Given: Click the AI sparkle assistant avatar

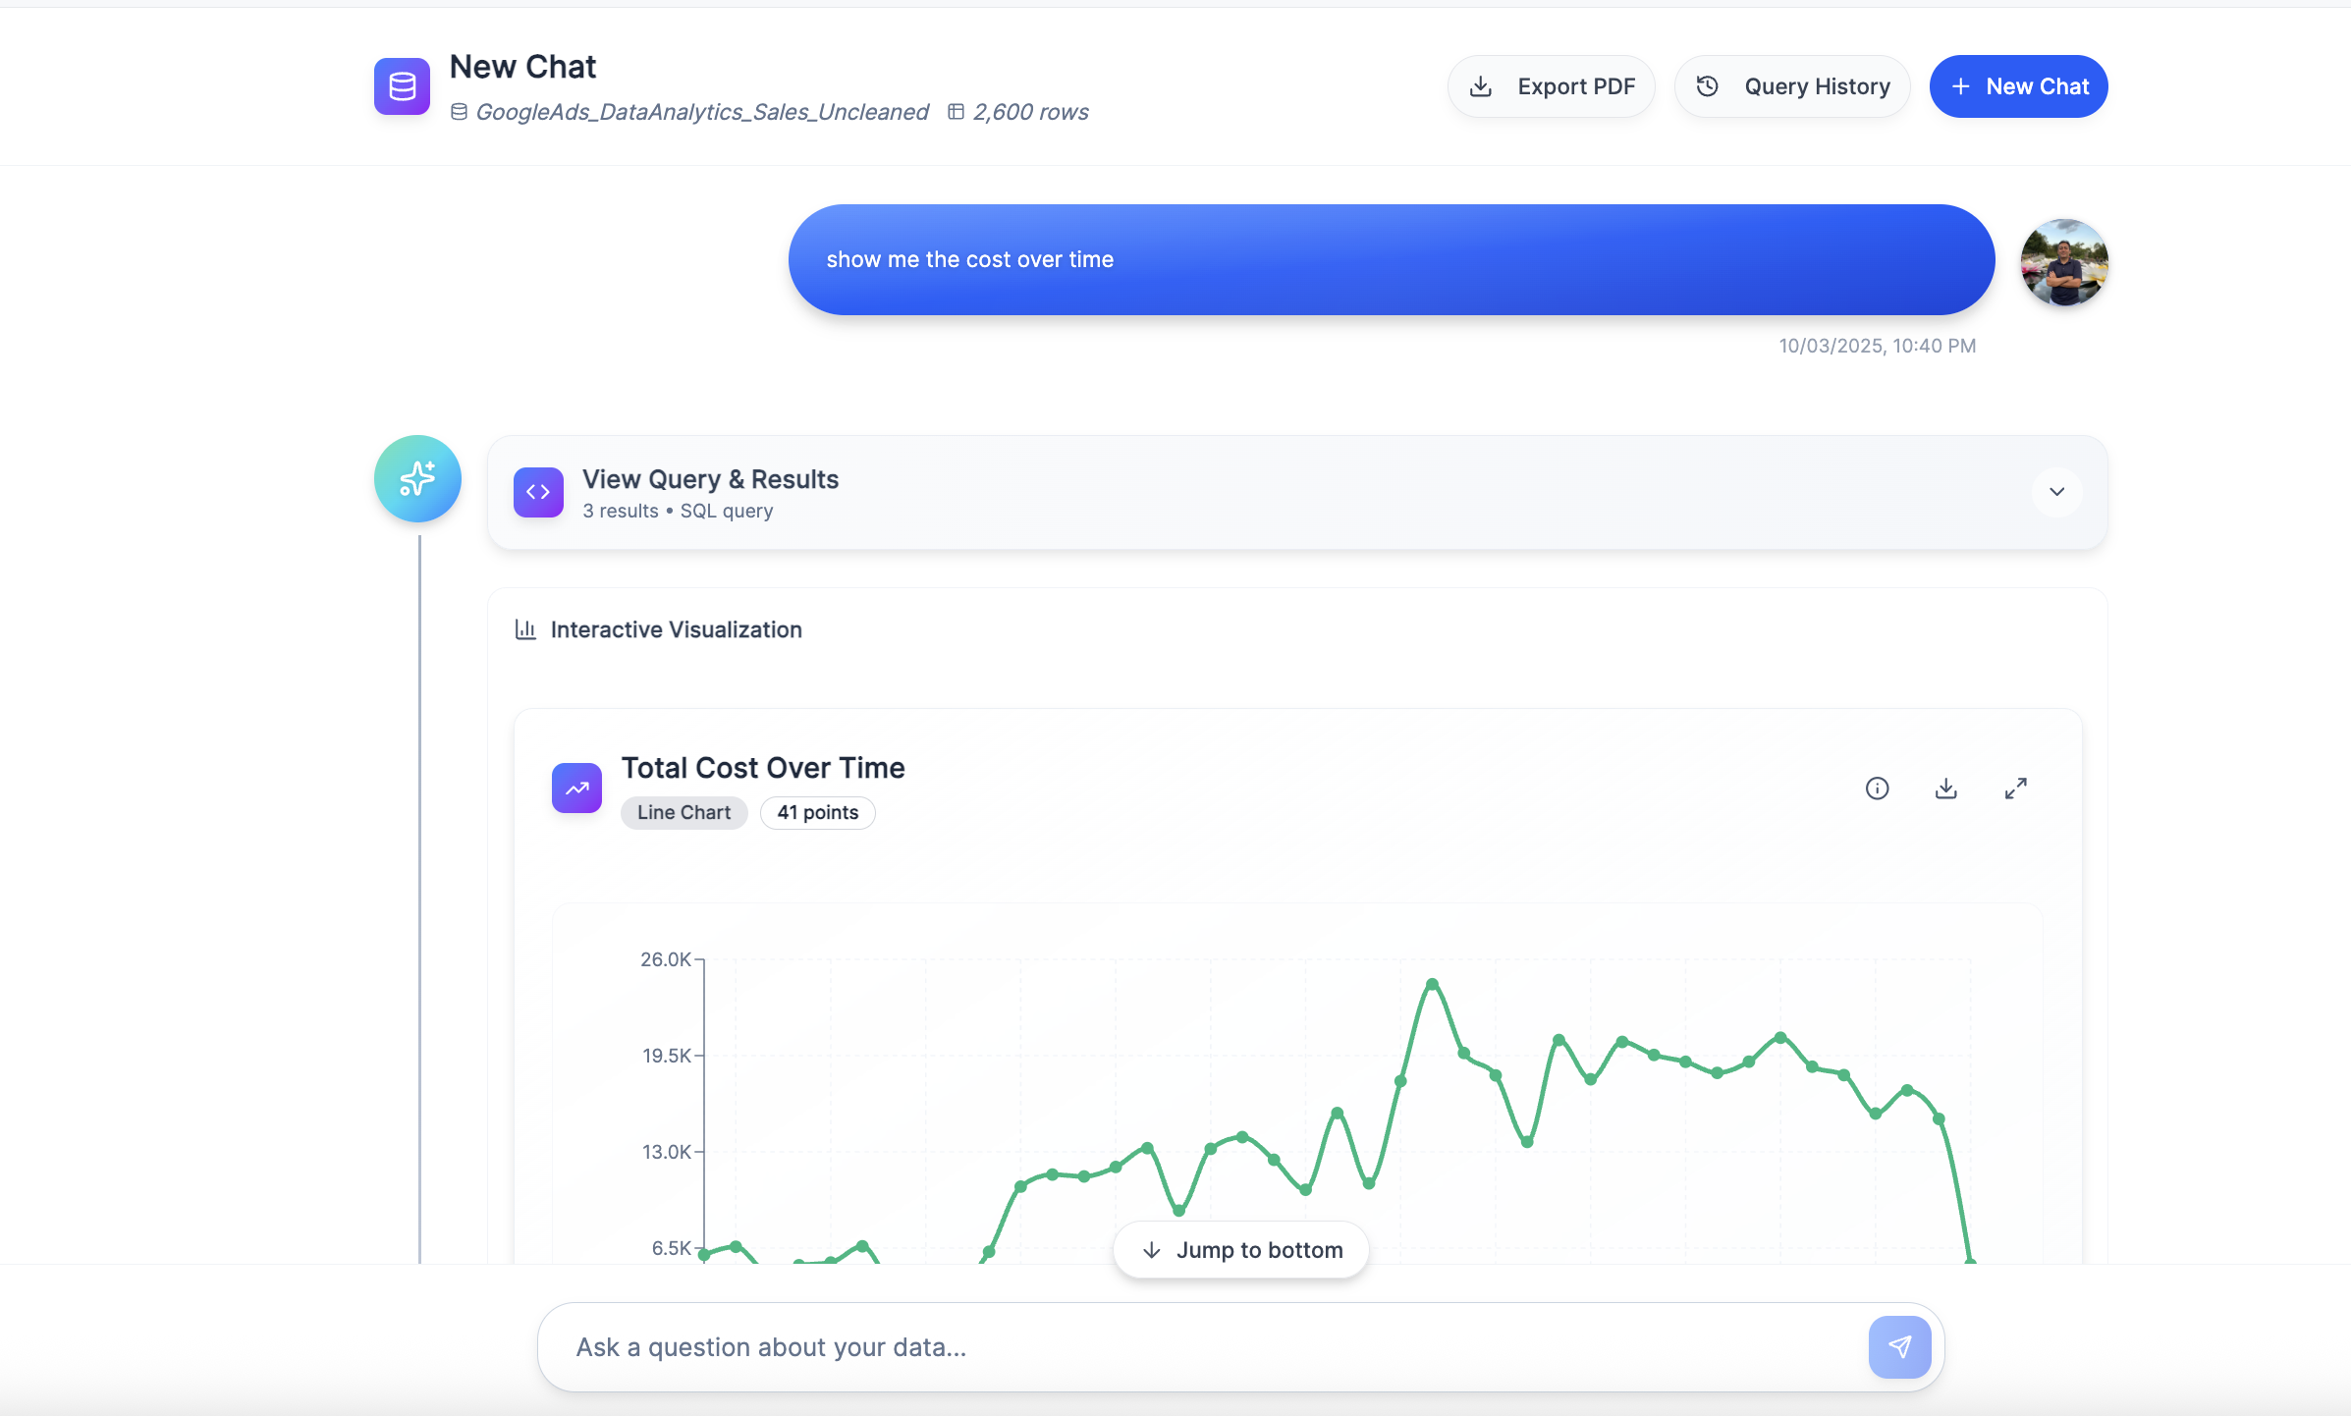Looking at the screenshot, I should pos(417,478).
